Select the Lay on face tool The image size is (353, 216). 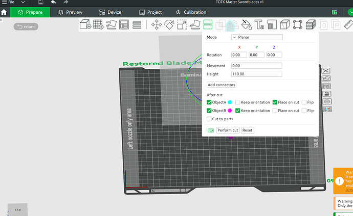pyautogui.click(x=195, y=24)
